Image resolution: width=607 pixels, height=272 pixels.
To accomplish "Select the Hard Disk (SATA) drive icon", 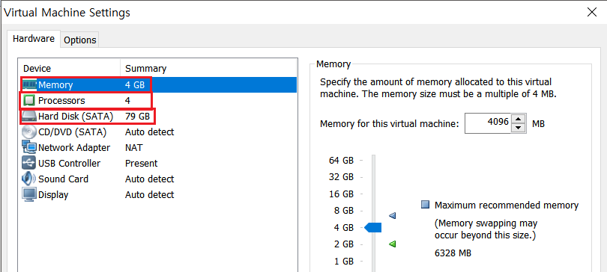I will point(29,117).
